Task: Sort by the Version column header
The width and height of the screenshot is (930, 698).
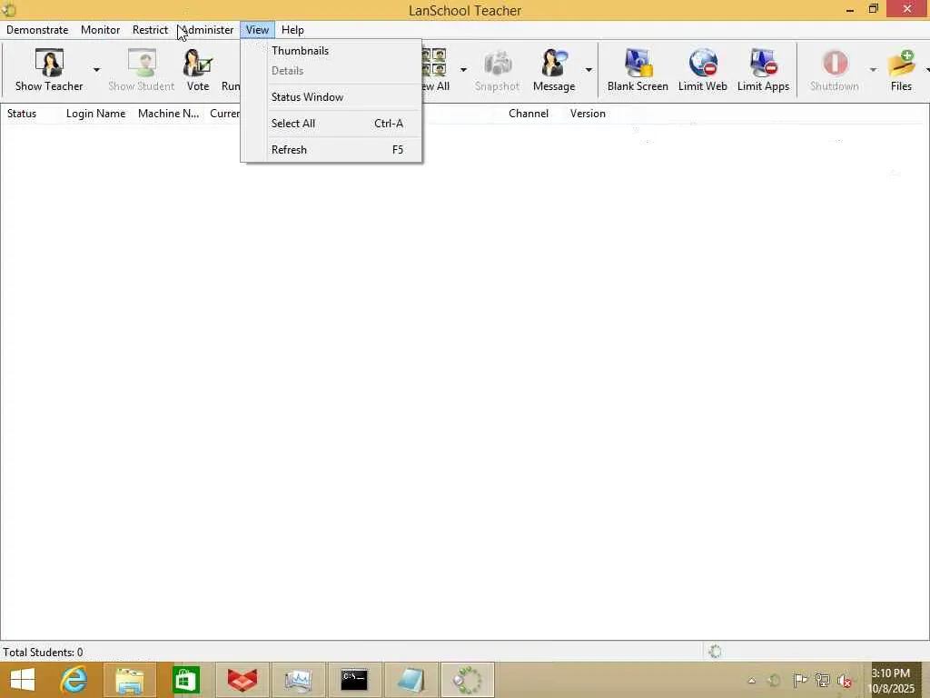Action: pos(588,114)
